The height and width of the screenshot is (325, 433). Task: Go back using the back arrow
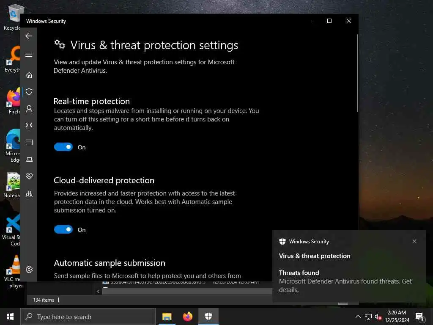pos(29,36)
